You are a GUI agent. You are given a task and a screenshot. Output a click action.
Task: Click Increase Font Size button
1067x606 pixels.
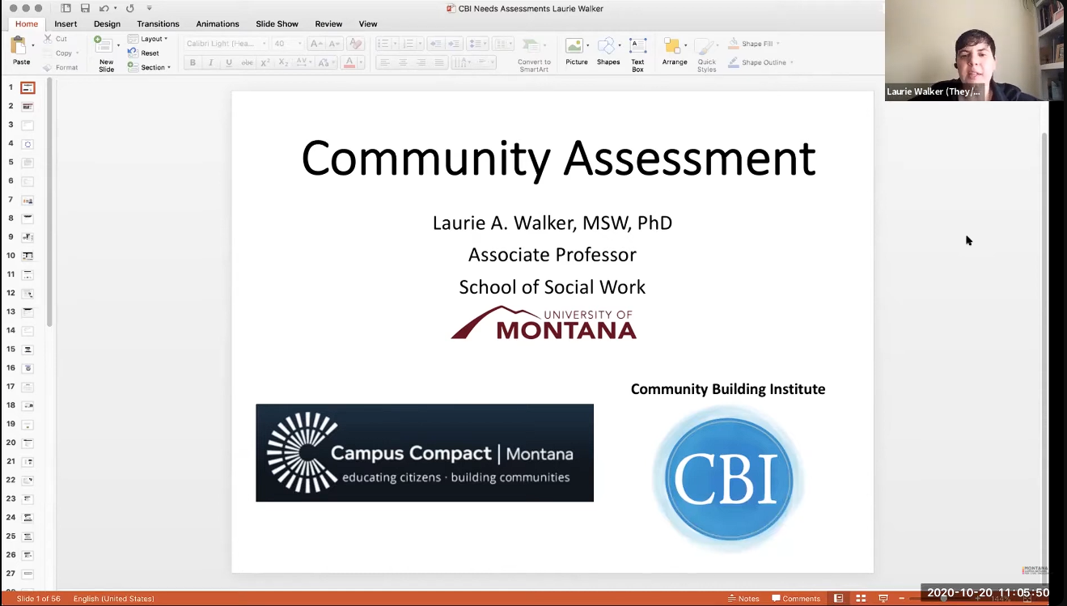tap(316, 44)
